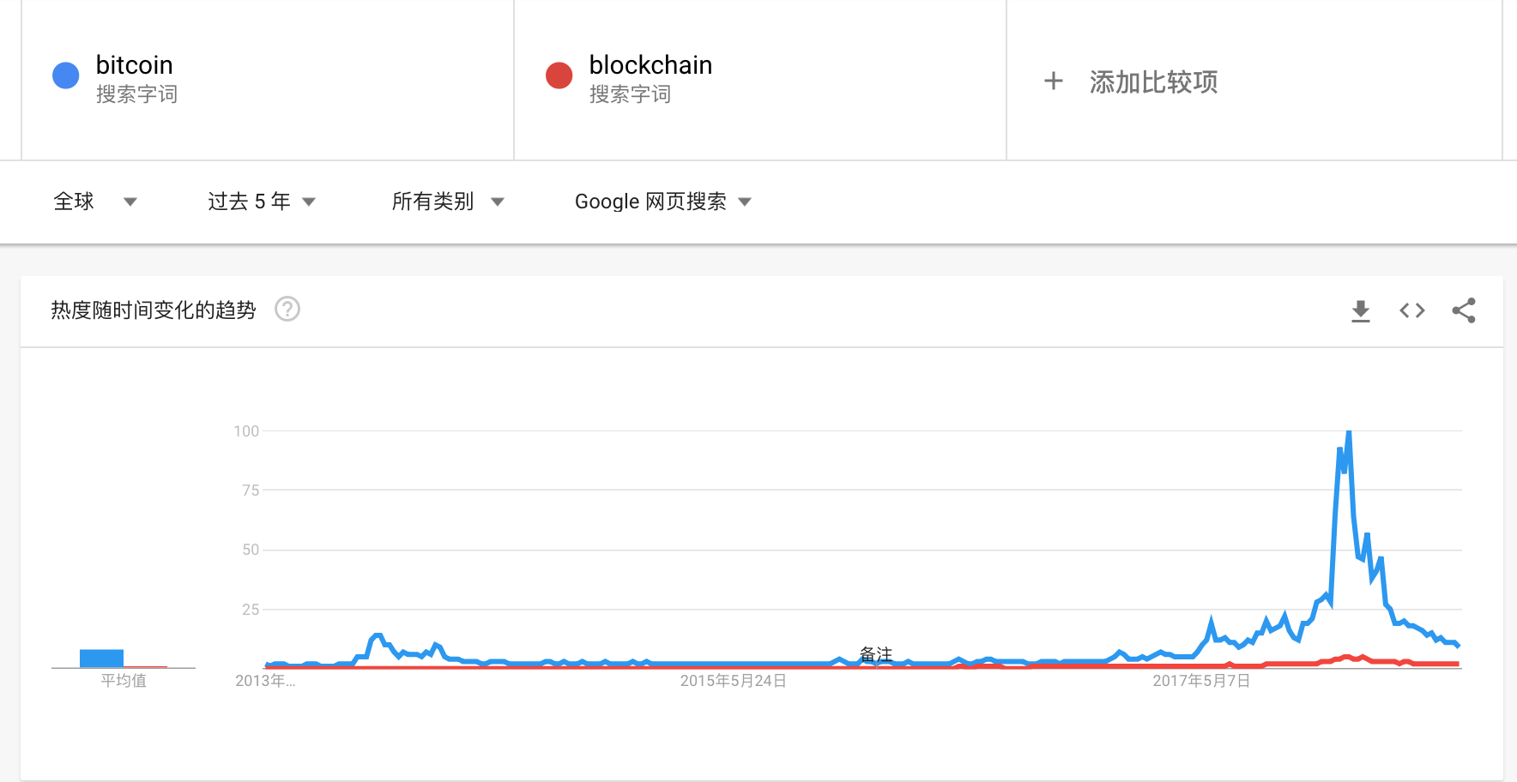
Task: Click the 2017年5月7日 axis date label
Action: tap(1201, 681)
